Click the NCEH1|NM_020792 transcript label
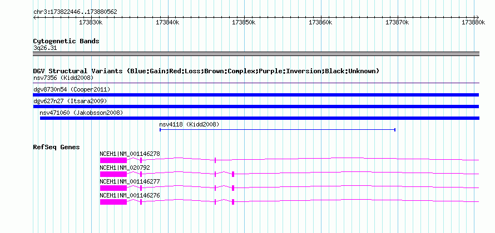495x233 pixels. (x=125, y=168)
